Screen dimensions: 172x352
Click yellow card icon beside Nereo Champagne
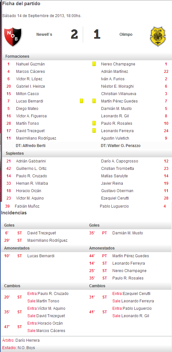[94, 64]
